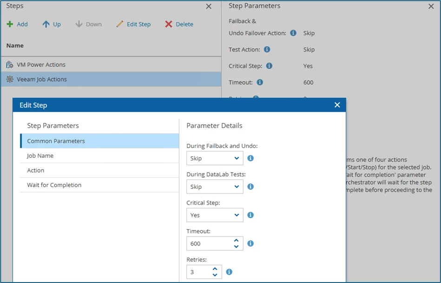The image size is (441, 283).
Task: Click info icon next to Test Action
Action: click(x=267, y=49)
